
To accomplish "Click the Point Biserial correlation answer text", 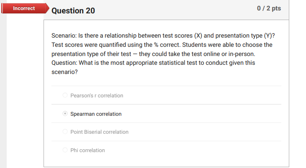I will click(99, 132).
